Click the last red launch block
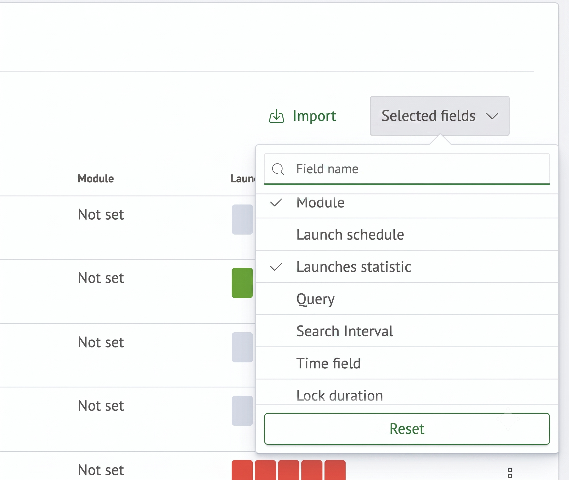This screenshot has height=480, width=569. pos(335,470)
